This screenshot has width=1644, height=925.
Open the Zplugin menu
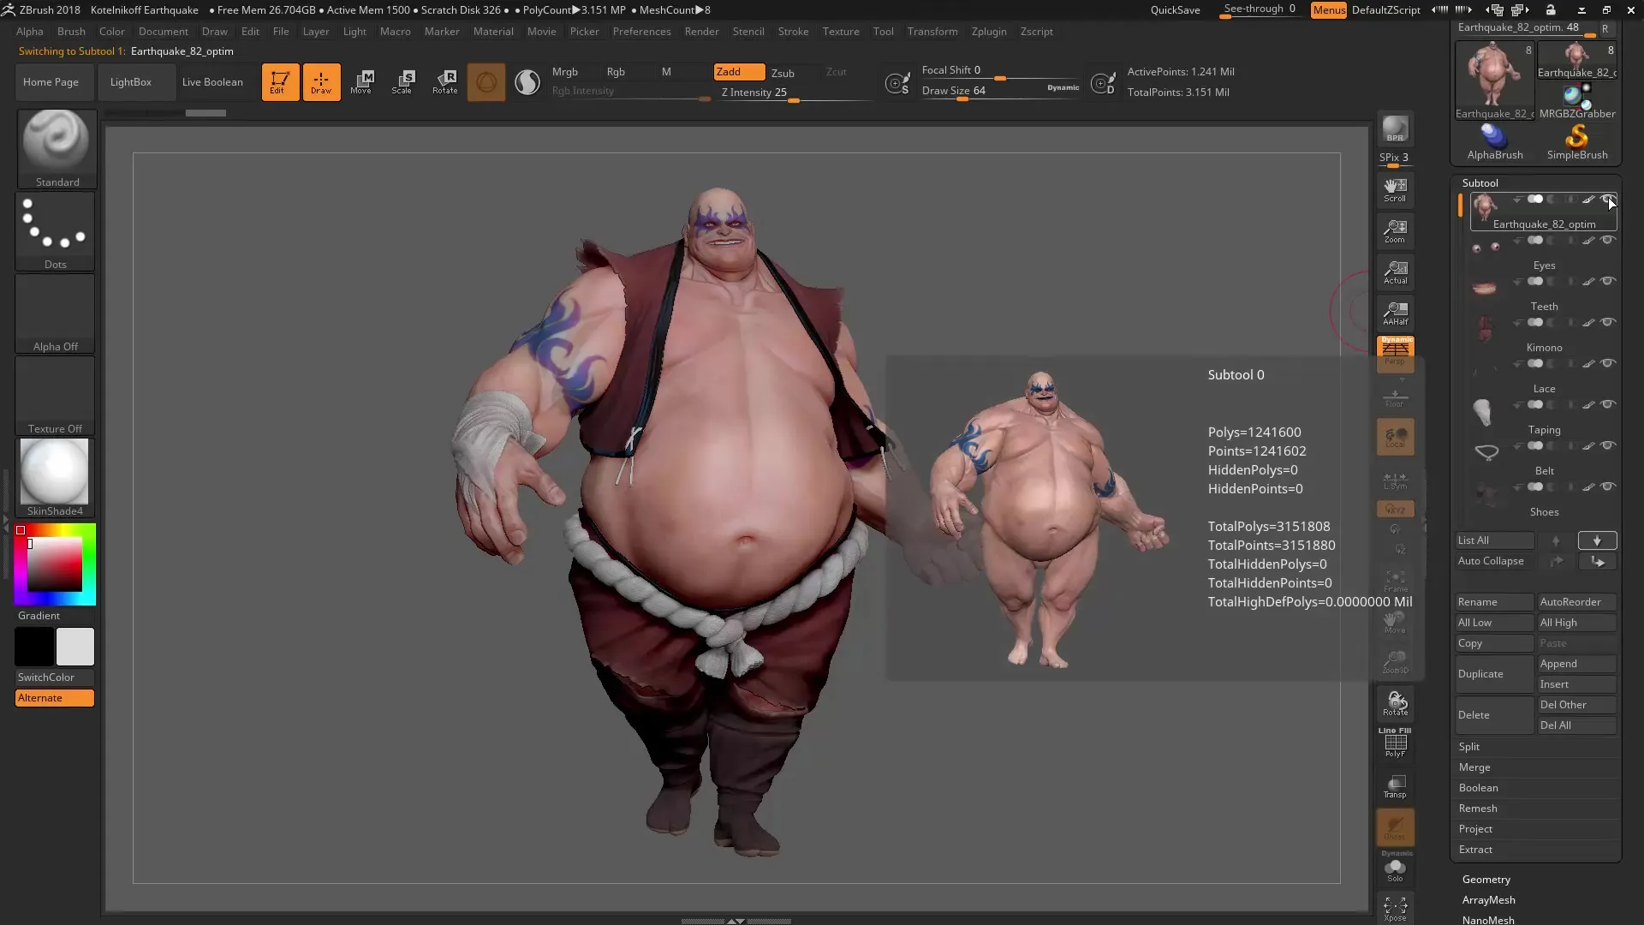[x=989, y=32]
